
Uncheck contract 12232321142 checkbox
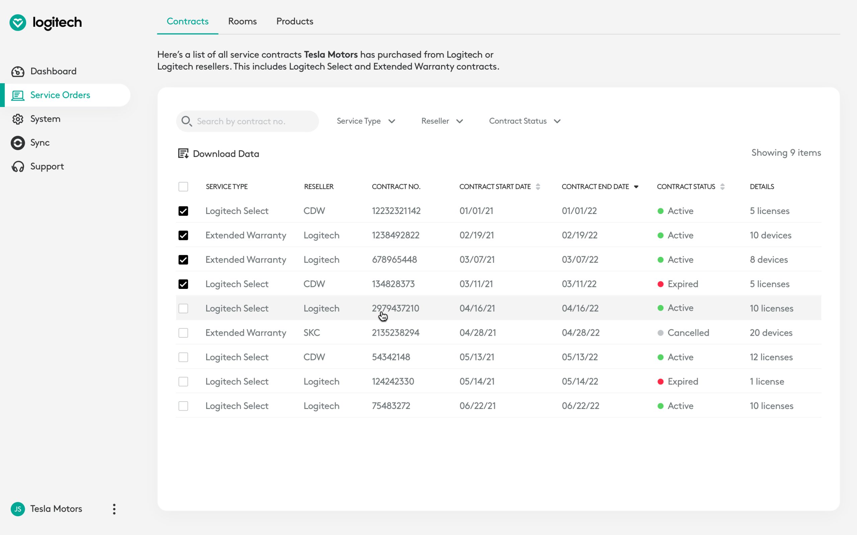183,211
